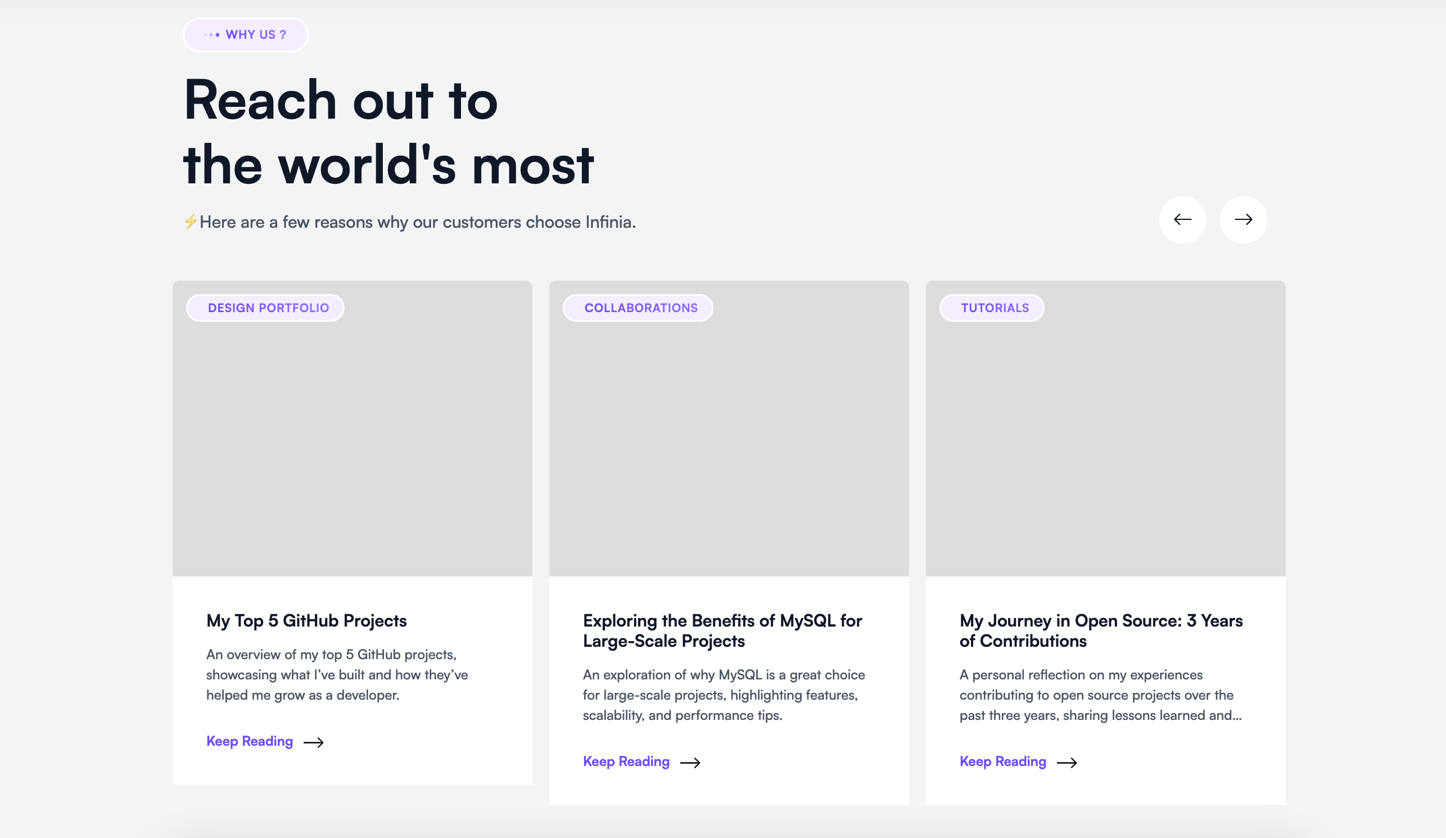The image size is (1446, 838).
Task: Select the Why Us ? badge
Action: 246,35
